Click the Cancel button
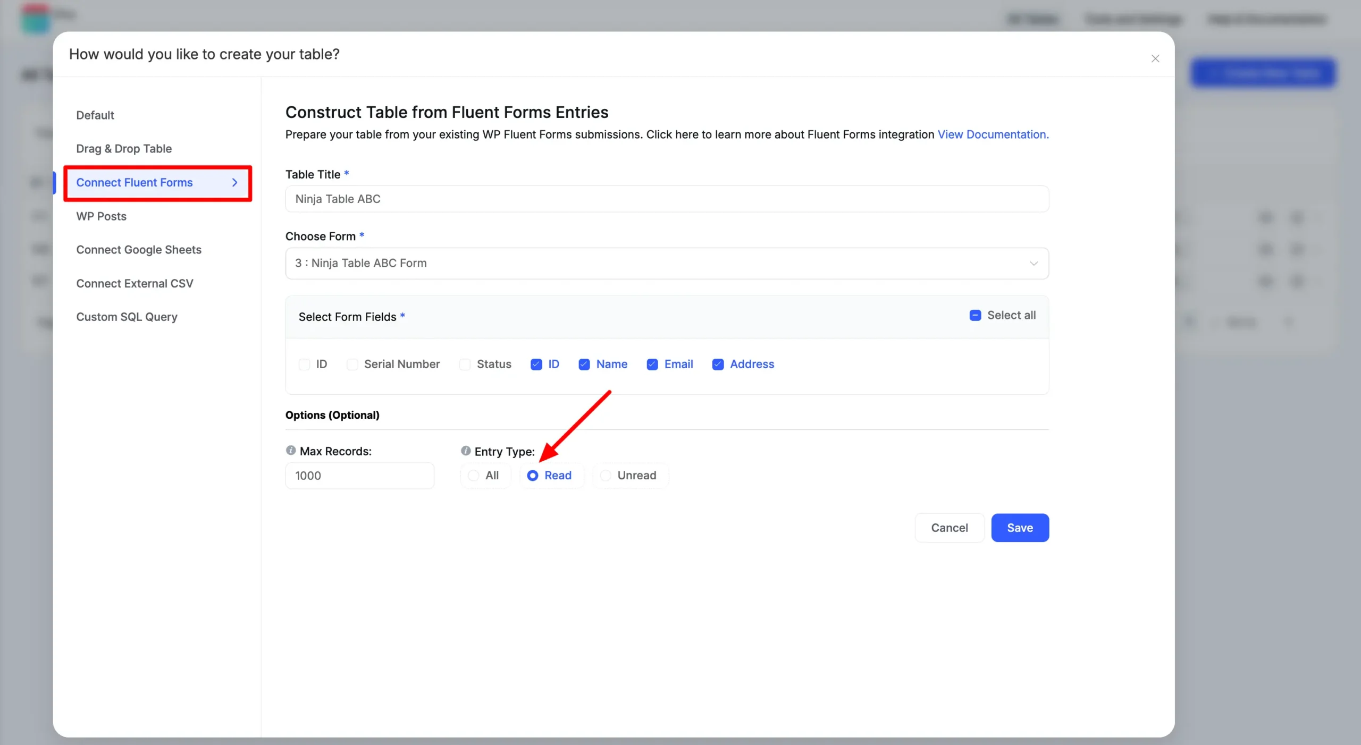The height and width of the screenshot is (745, 1361). [x=949, y=528]
